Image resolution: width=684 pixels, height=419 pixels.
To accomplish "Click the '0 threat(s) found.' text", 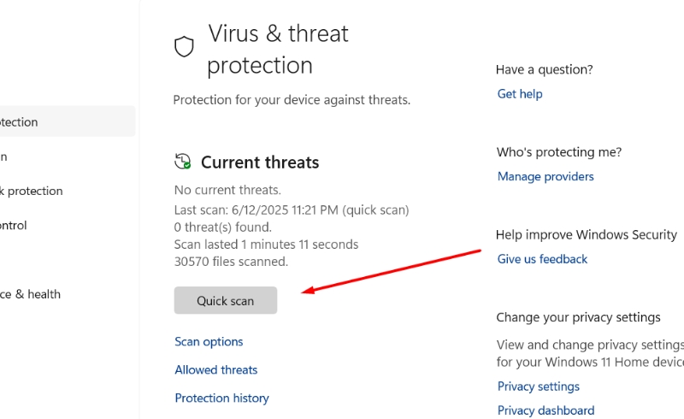I will click(x=223, y=227).
